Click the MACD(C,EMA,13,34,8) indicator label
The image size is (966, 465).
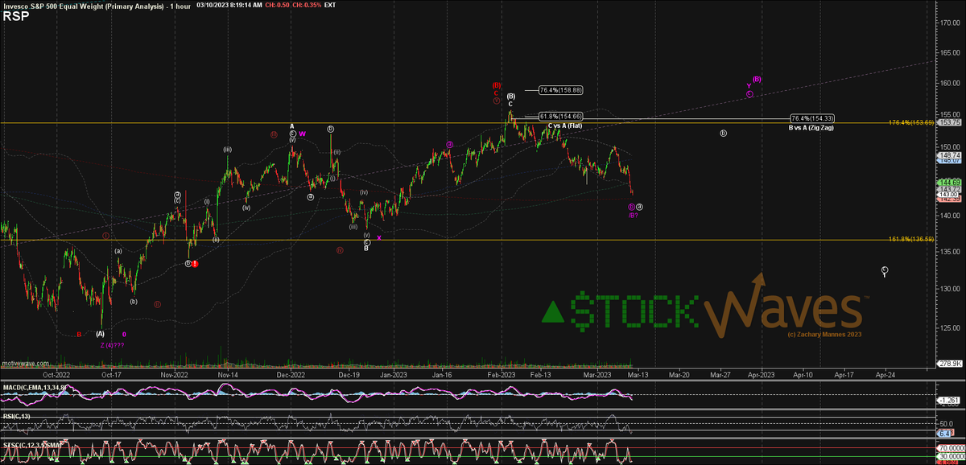pyautogui.click(x=34, y=388)
